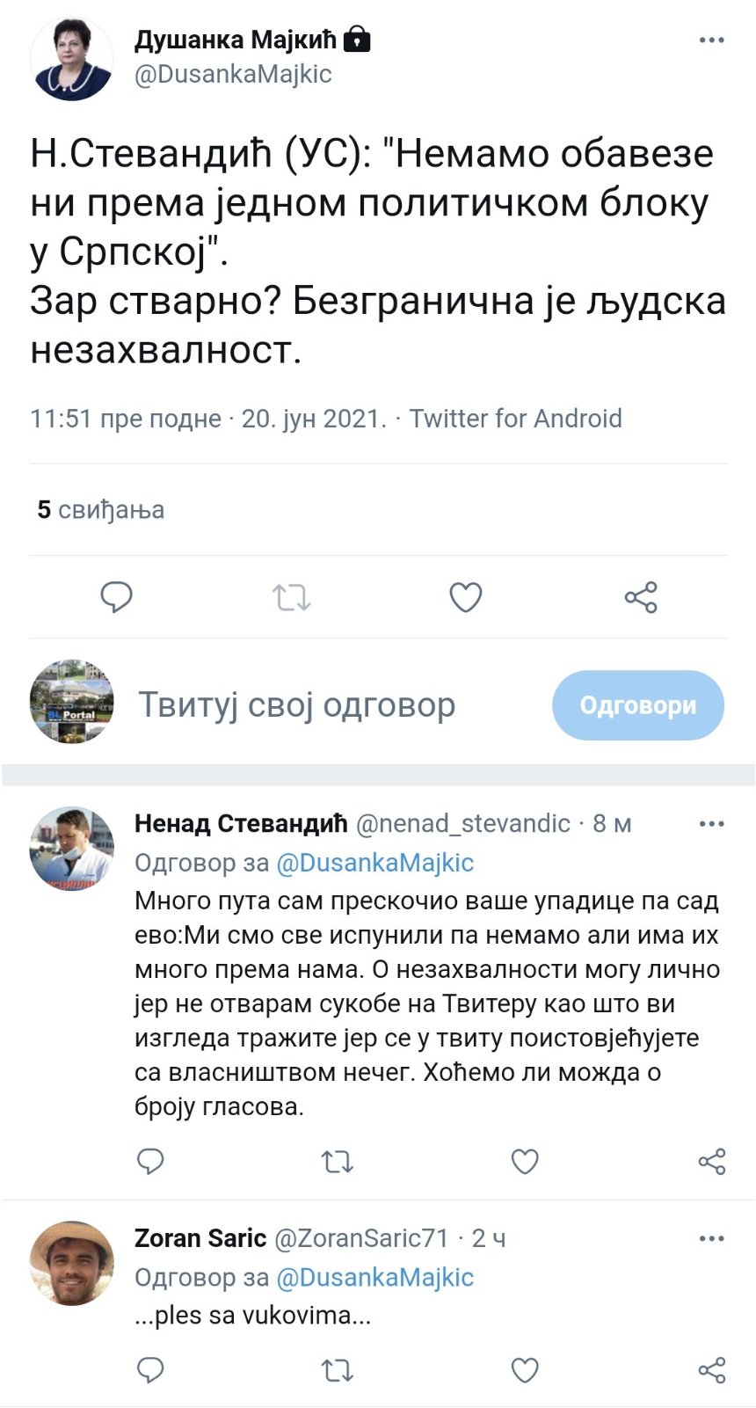Like Ненад Стевандић's reply
The image size is (756, 1408).
click(525, 1161)
